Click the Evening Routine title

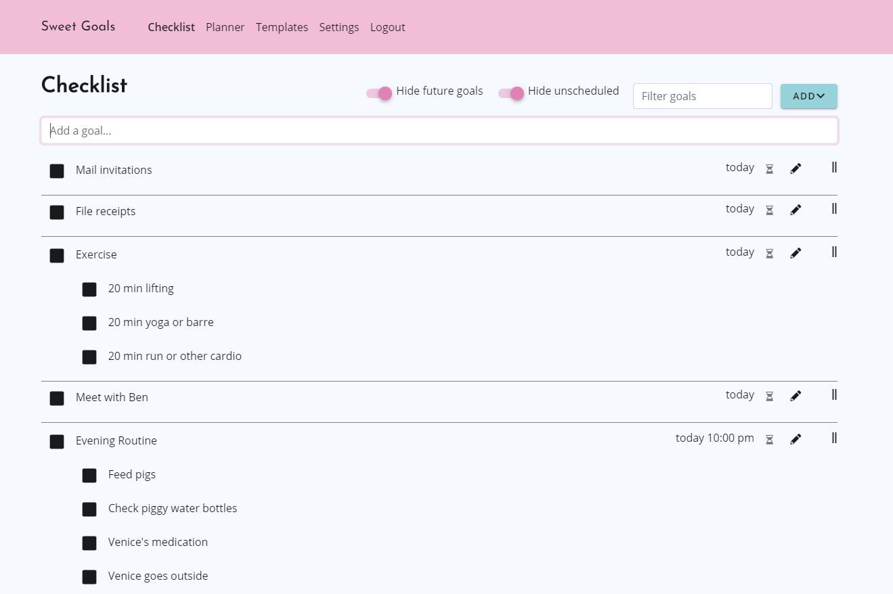coord(116,440)
